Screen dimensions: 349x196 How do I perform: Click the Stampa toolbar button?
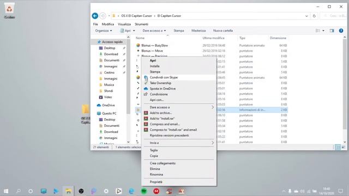click(179, 30)
